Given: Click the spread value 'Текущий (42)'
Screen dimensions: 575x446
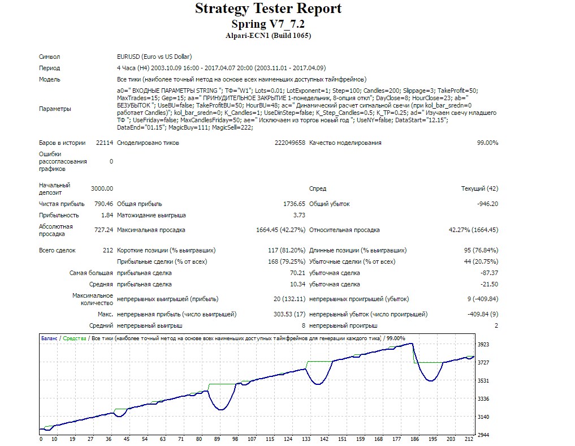Looking at the screenshot, I should coord(479,188).
